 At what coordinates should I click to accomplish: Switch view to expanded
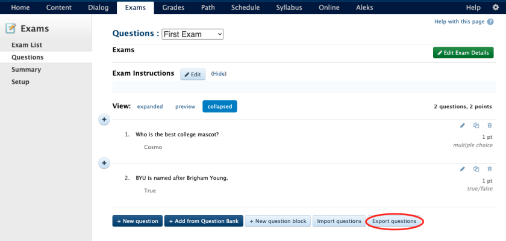150,106
